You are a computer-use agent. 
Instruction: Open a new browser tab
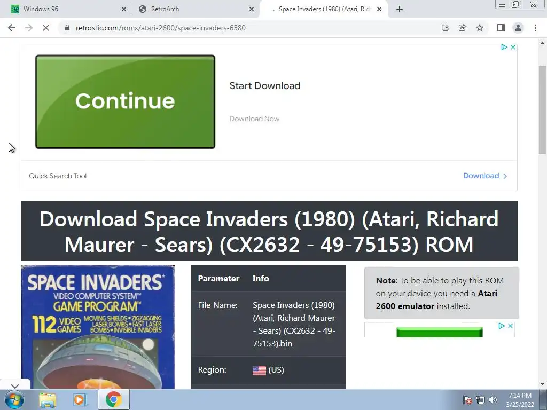pyautogui.click(x=400, y=9)
